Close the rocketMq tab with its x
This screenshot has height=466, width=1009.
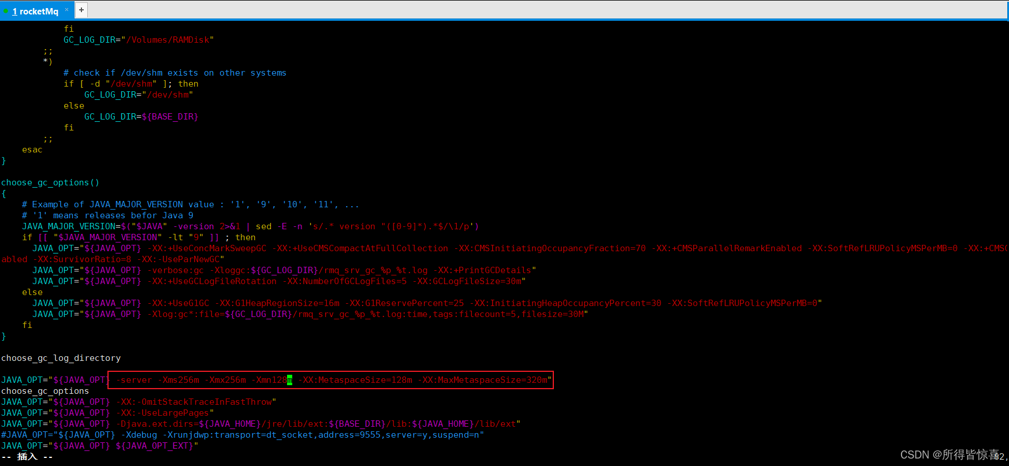tap(66, 9)
